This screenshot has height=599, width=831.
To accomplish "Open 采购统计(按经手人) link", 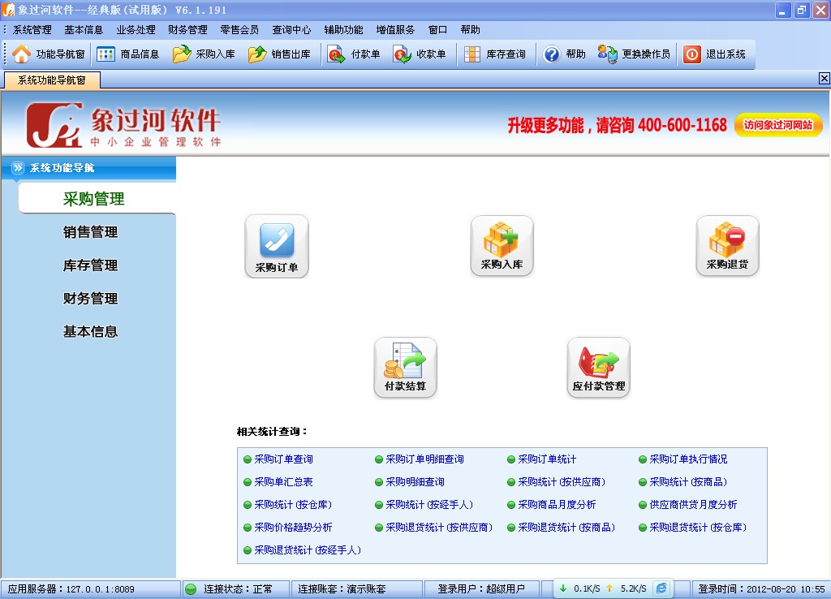I will coord(429,505).
